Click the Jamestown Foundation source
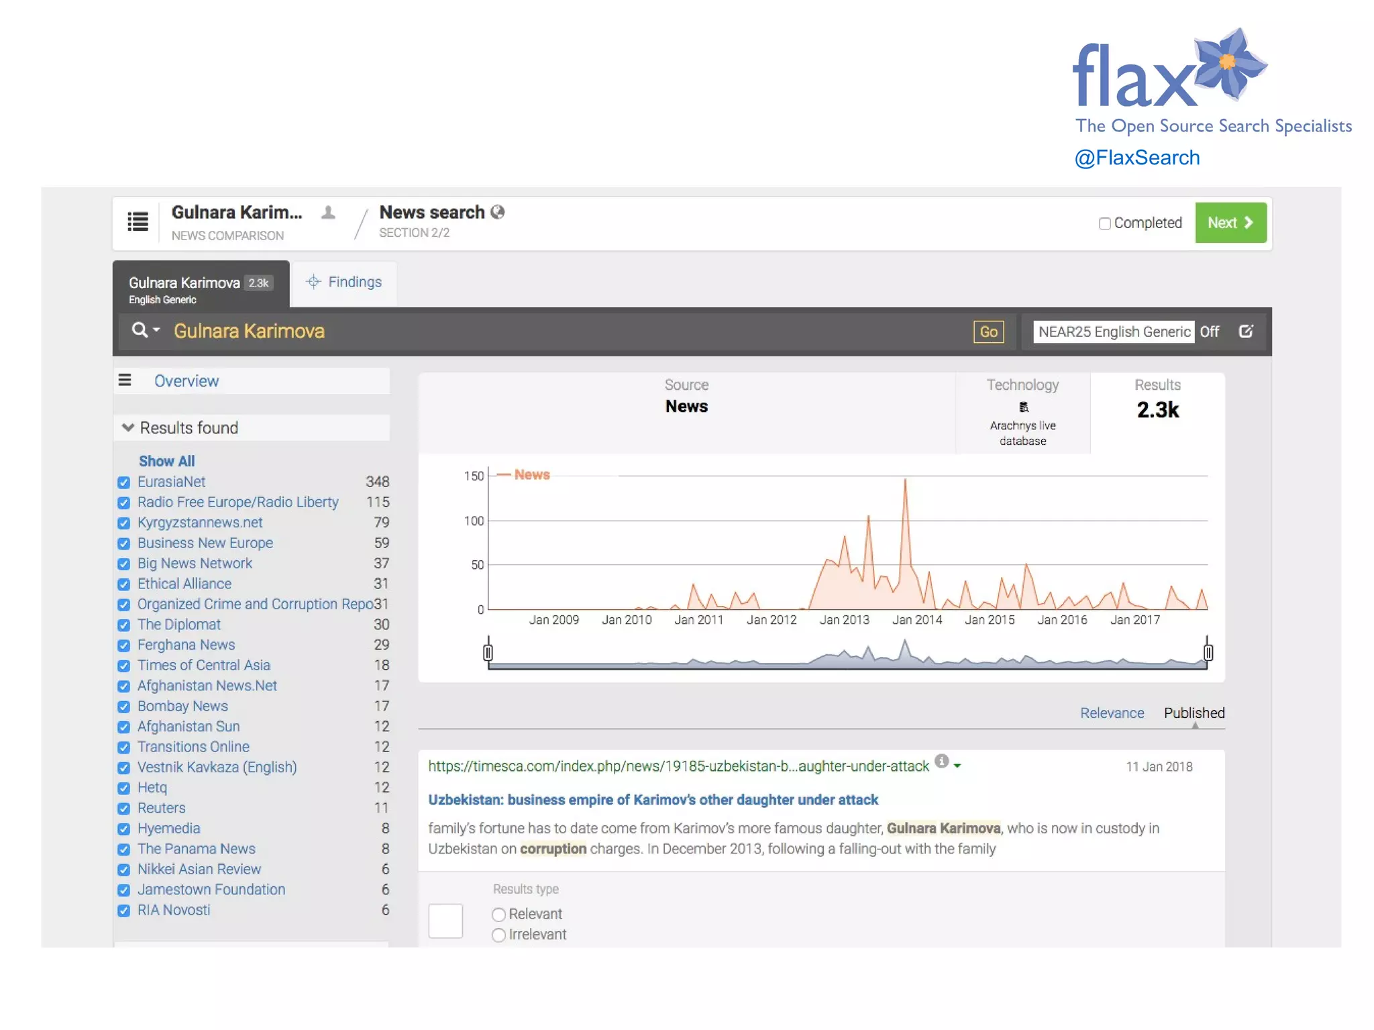The image size is (1374, 1030). coord(211,890)
